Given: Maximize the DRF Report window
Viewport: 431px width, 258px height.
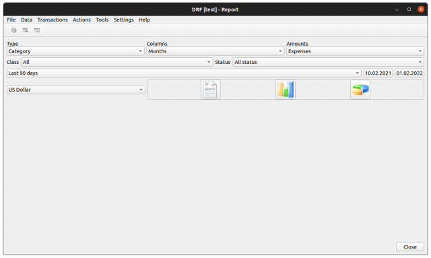Looking at the screenshot, I should click(409, 9).
